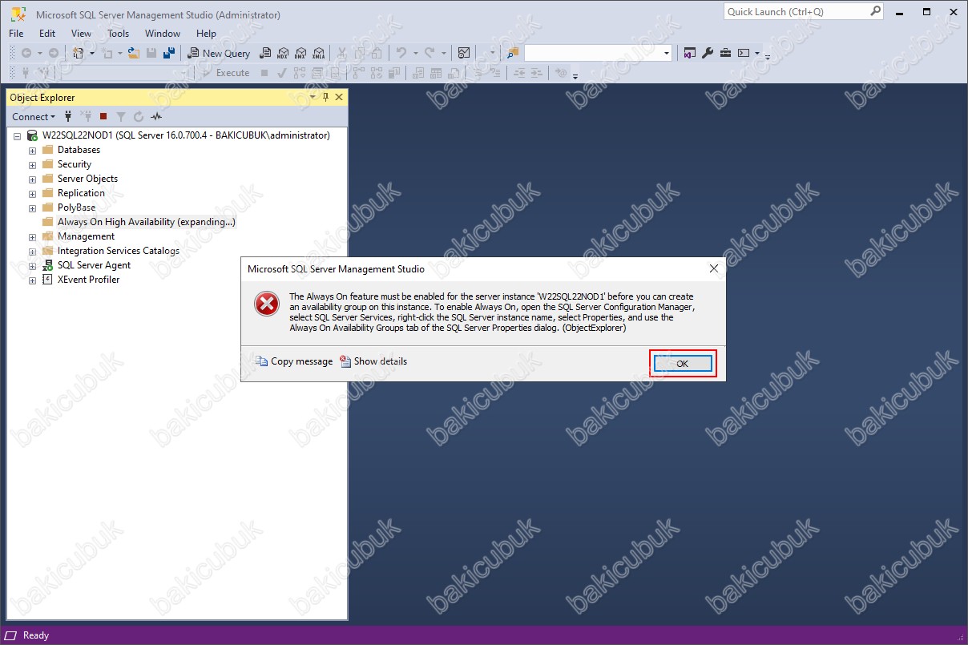Open the Command Window icon
The image size is (968, 645).
click(744, 53)
